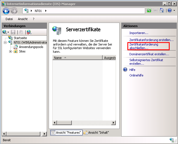Collapse the NT01 server node

tap(5, 42)
